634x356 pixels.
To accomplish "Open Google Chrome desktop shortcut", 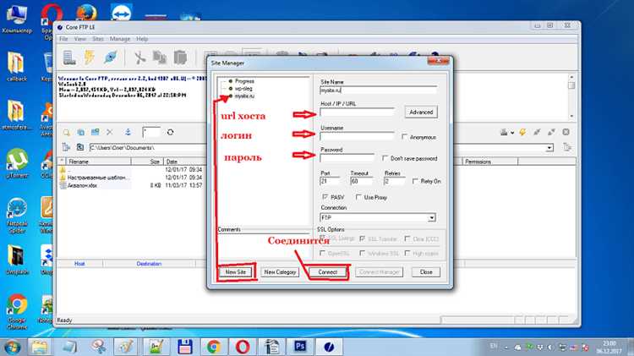I will [x=17, y=311].
